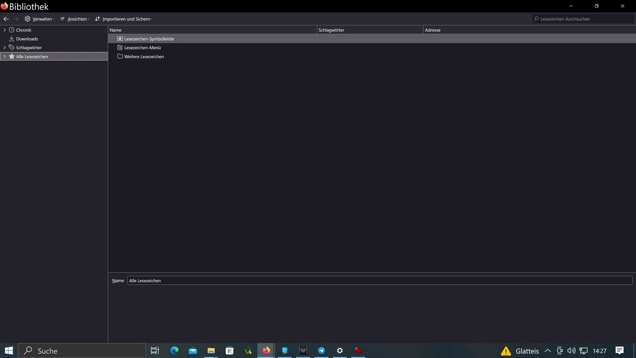Screen dimensions: 636x358
Task: Sort by the Adresse column header
Action: tap(529, 30)
